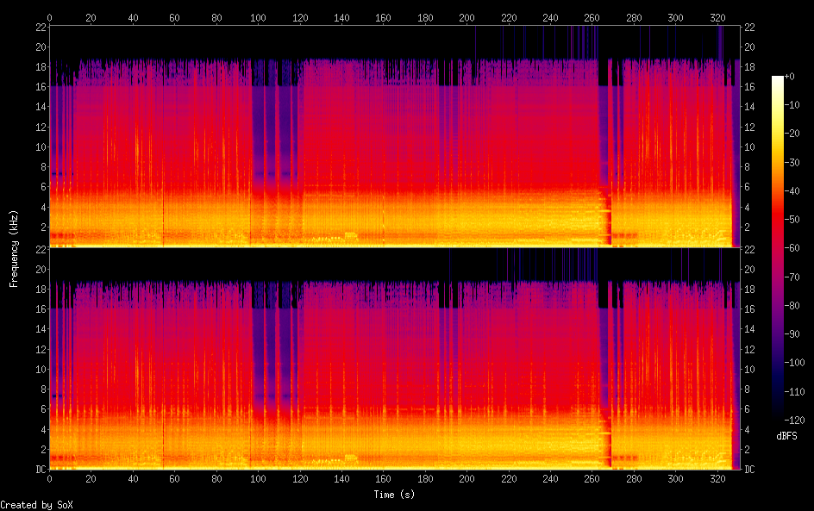Click the 'DC' label at bottom-right corner
This screenshot has width=814, height=511.
[749, 469]
